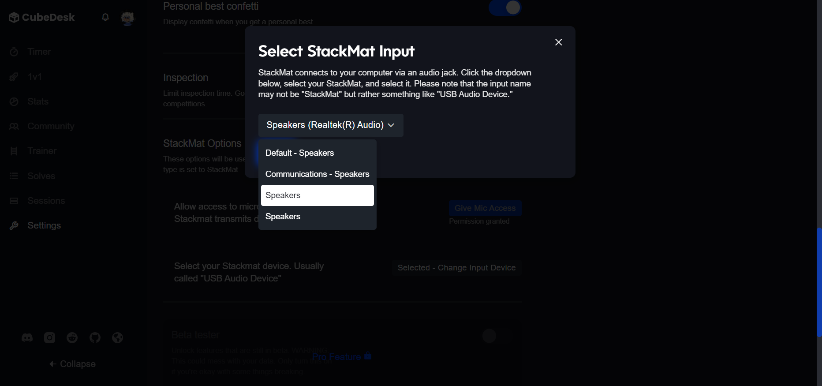Toggle the Personal best confetti switch
Image resolution: width=822 pixels, height=386 pixels.
coord(505,7)
